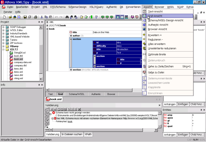Screen dimensions: 206x142
Task: Switch to Validierung vertical tab 2
Action: point(47,113)
